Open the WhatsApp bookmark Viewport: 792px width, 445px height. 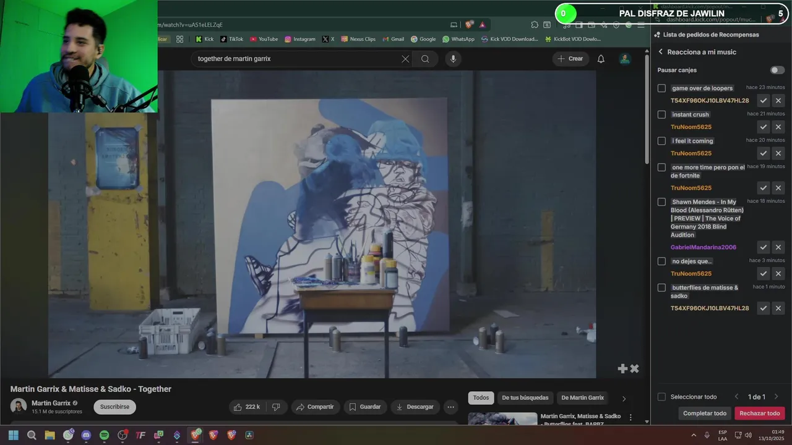(x=458, y=39)
